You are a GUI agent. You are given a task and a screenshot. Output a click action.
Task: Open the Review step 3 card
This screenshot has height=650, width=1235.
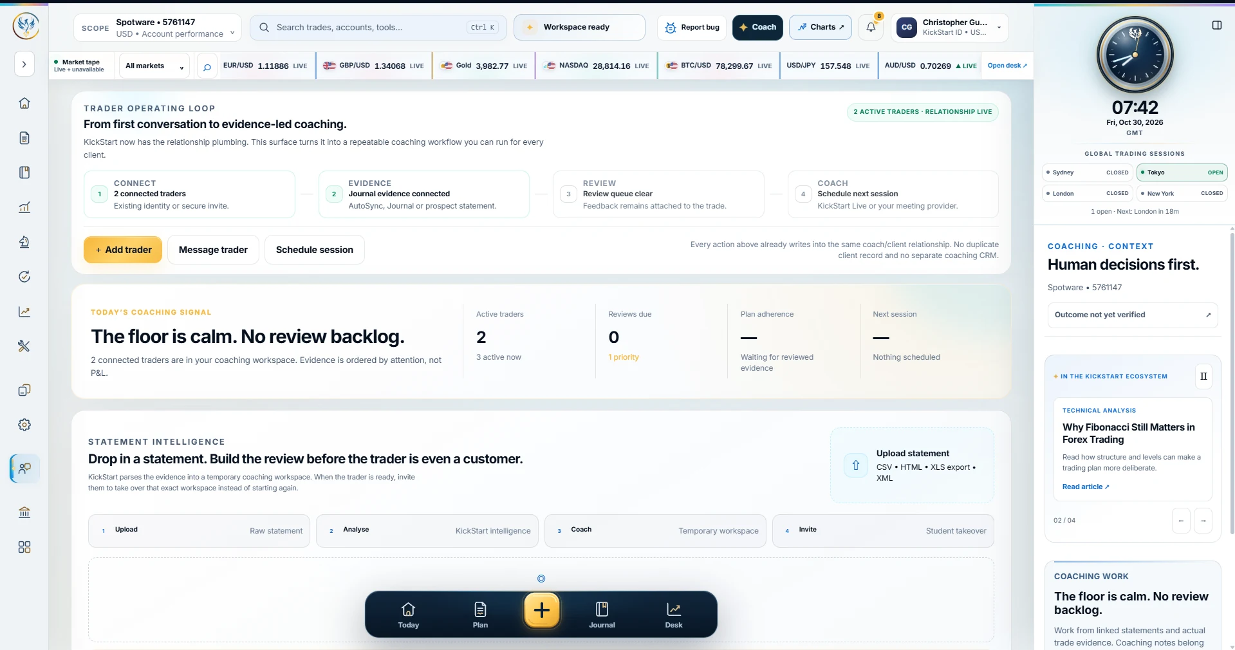pos(658,194)
